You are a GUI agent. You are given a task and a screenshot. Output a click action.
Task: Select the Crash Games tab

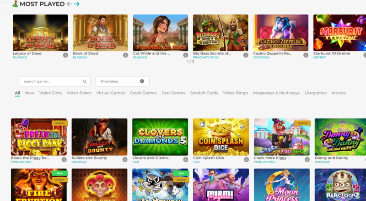click(x=143, y=93)
